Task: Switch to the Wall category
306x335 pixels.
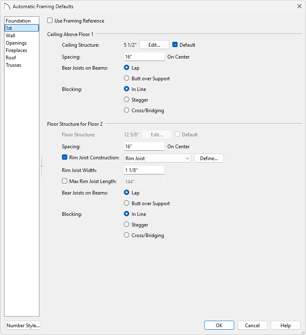Action: pyautogui.click(x=11, y=36)
